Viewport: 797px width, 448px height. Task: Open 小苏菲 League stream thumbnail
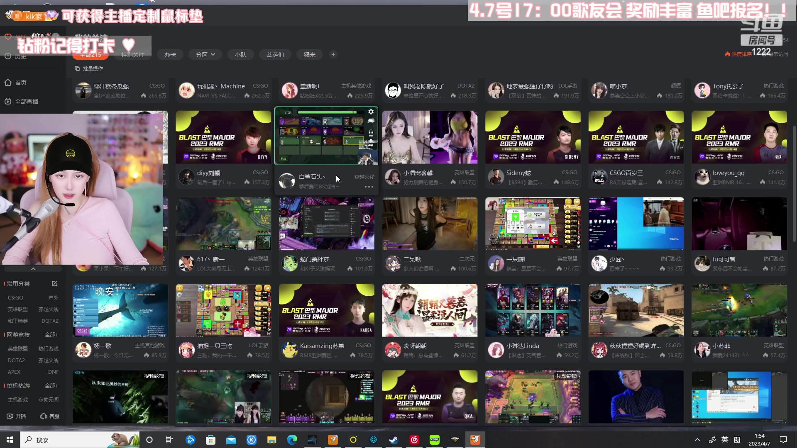pyautogui.click(x=739, y=310)
